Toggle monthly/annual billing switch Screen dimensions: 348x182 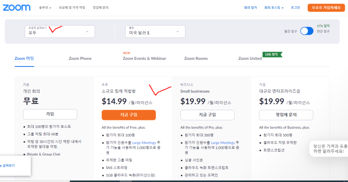coord(307,31)
